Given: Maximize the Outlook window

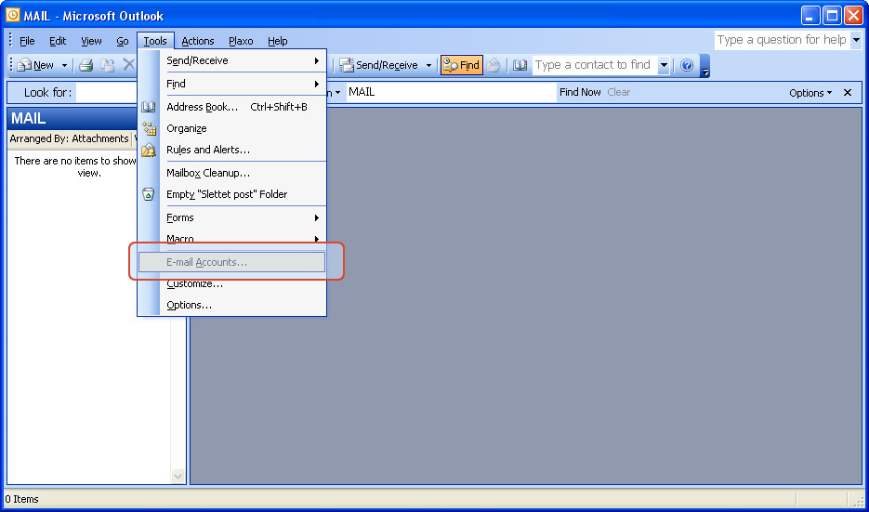Looking at the screenshot, I should (832, 16).
